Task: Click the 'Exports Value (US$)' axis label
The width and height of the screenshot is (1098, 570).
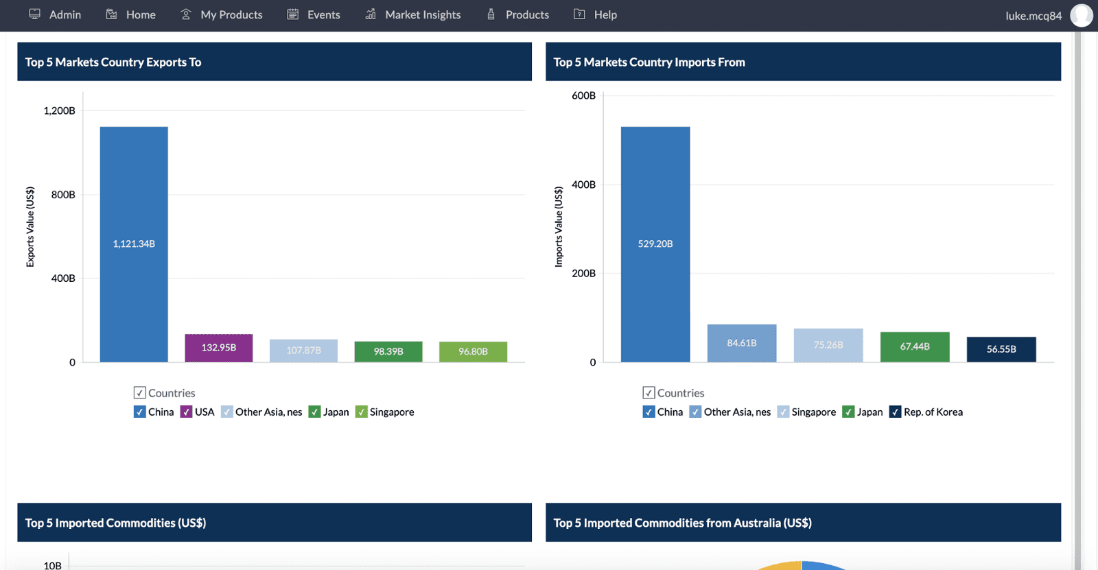Action: [x=30, y=227]
